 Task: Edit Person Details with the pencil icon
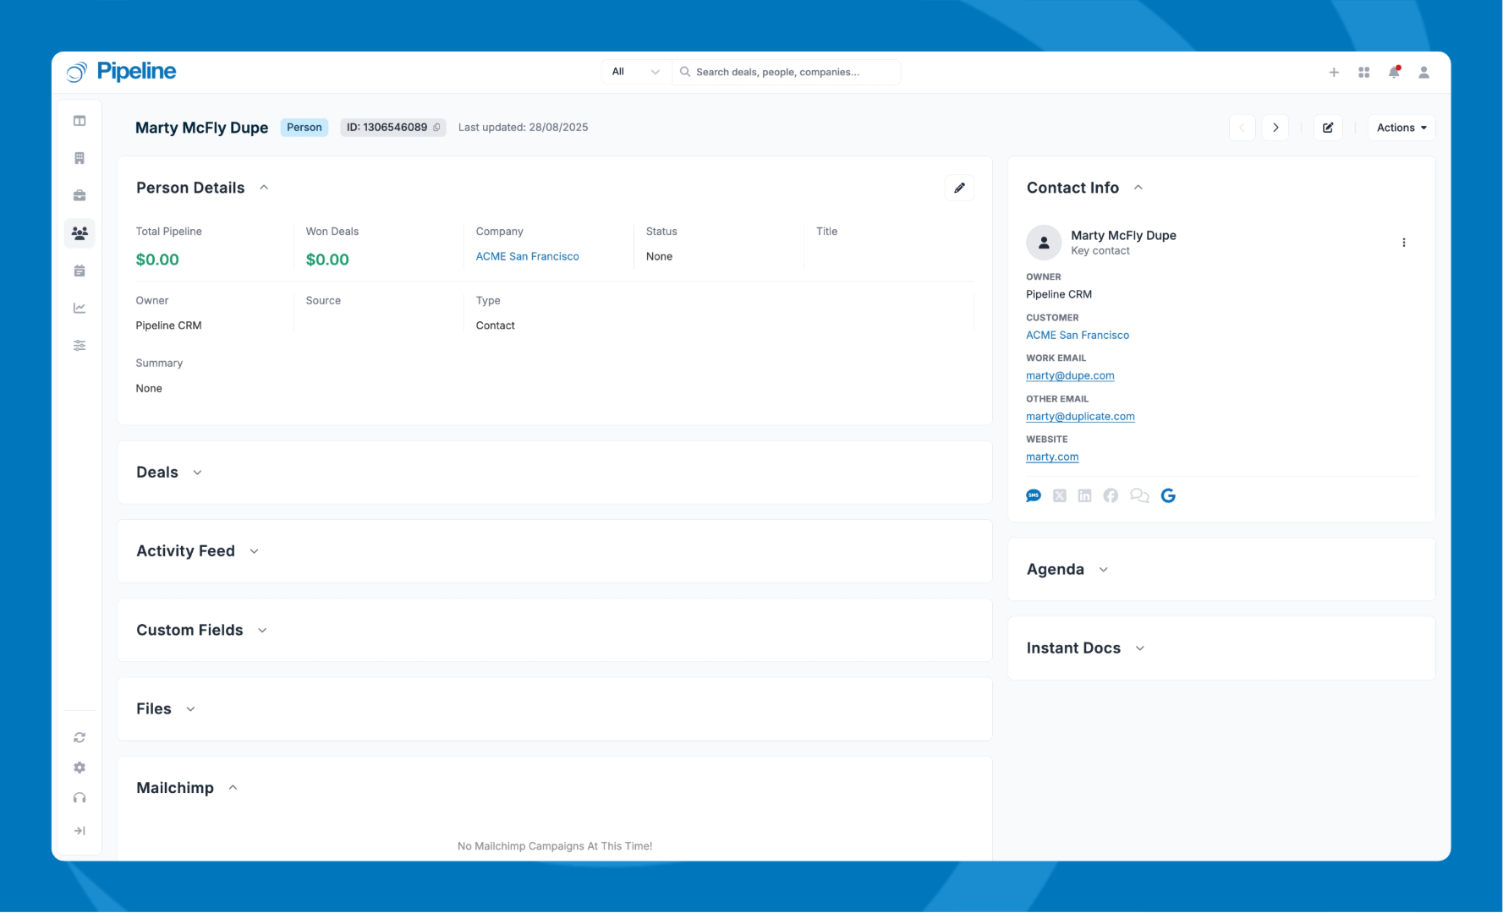960,188
